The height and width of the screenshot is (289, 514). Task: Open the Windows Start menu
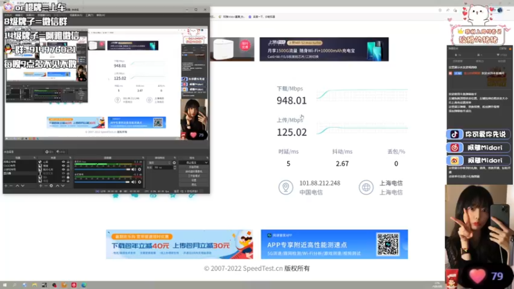(x=4, y=285)
